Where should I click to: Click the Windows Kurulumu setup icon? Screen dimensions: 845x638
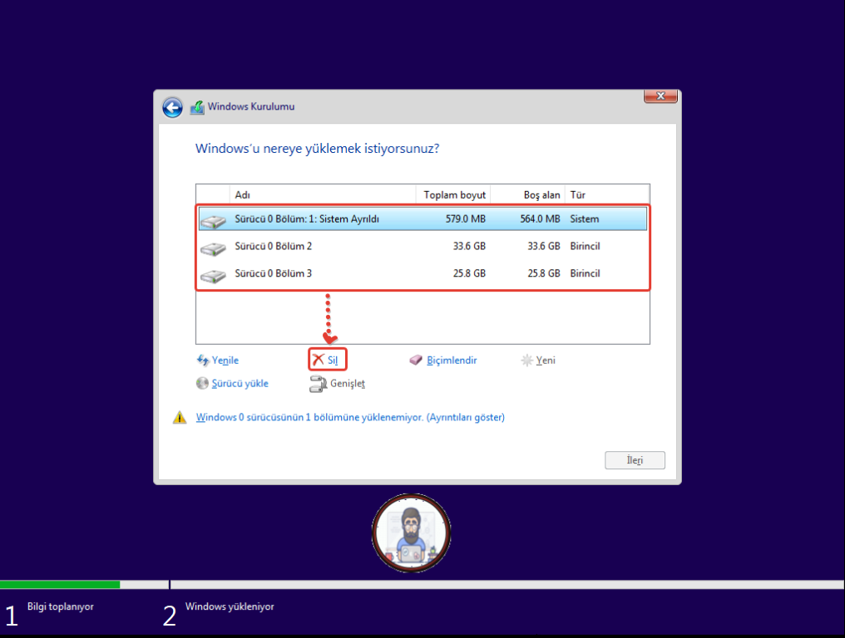tap(197, 107)
